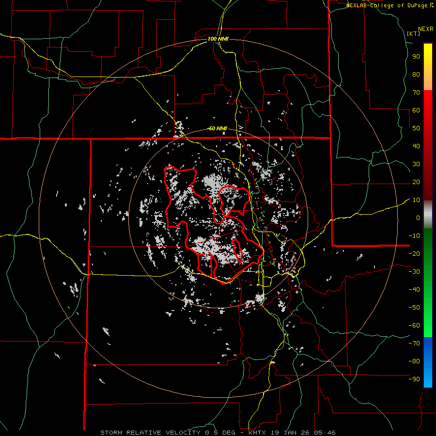Click the NEXR label above the color scale

[425, 28]
